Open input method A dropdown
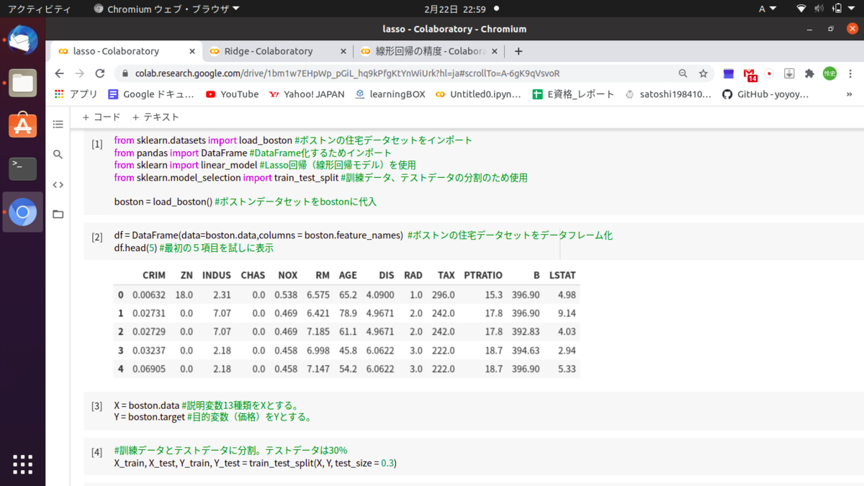Viewport: 864px width, 486px height. 768,9
